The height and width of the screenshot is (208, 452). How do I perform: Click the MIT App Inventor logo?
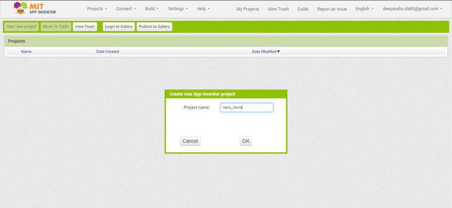(x=35, y=8)
